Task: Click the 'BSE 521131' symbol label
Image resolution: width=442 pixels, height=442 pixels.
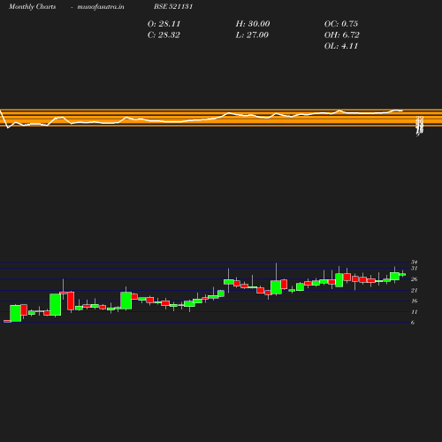Action: tap(173, 6)
